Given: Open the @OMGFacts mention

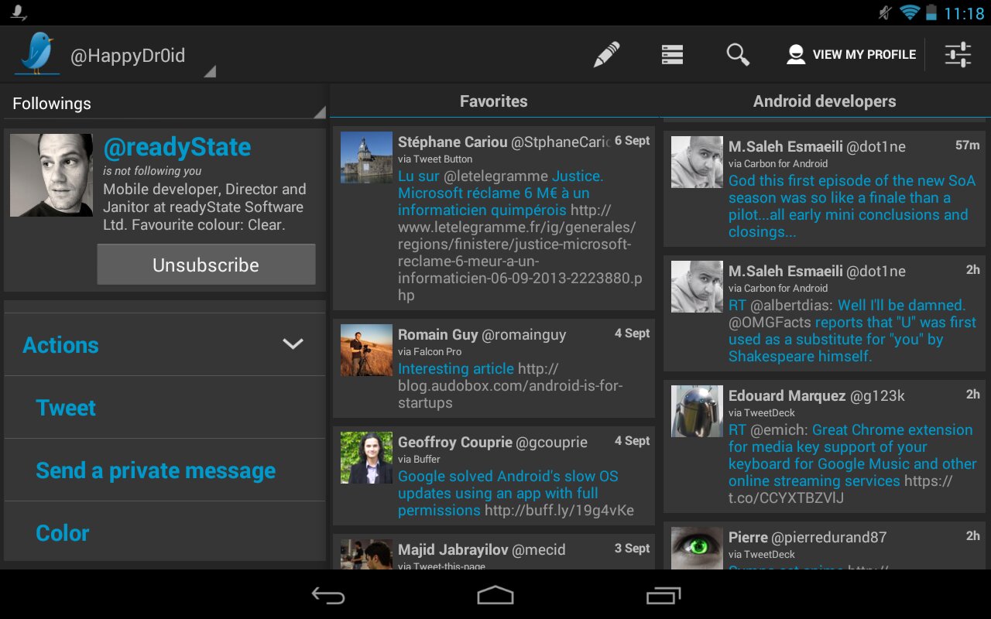Looking at the screenshot, I should [770, 323].
